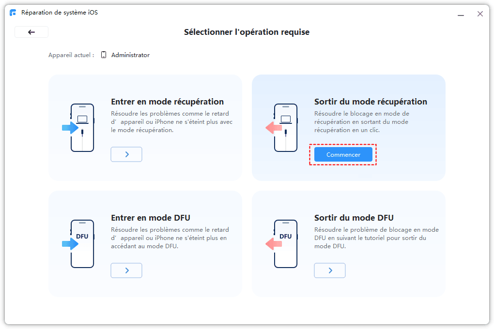The image size is (494, 329).
Task: Click the back arrow button
Action: 31,32
